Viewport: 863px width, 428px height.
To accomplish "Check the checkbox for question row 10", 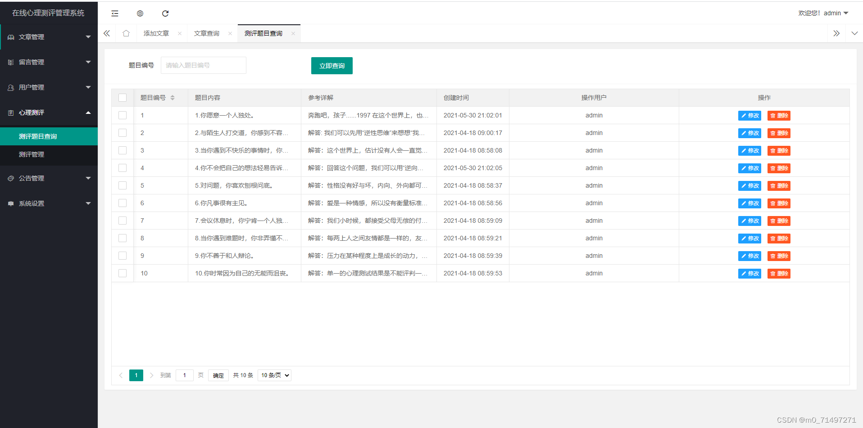I will 123,273.
